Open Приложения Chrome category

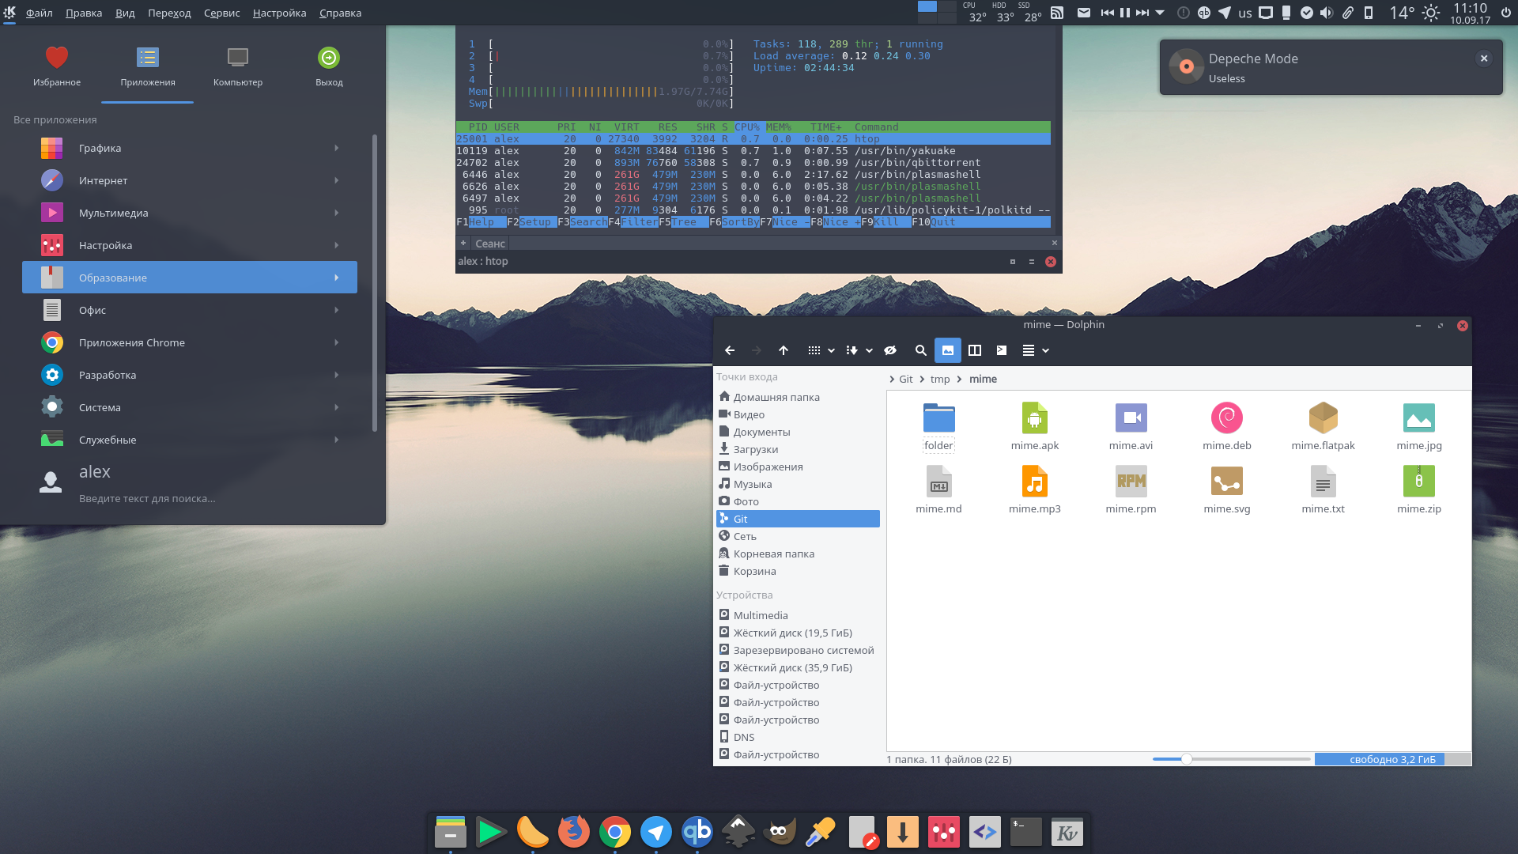[190, 342]
